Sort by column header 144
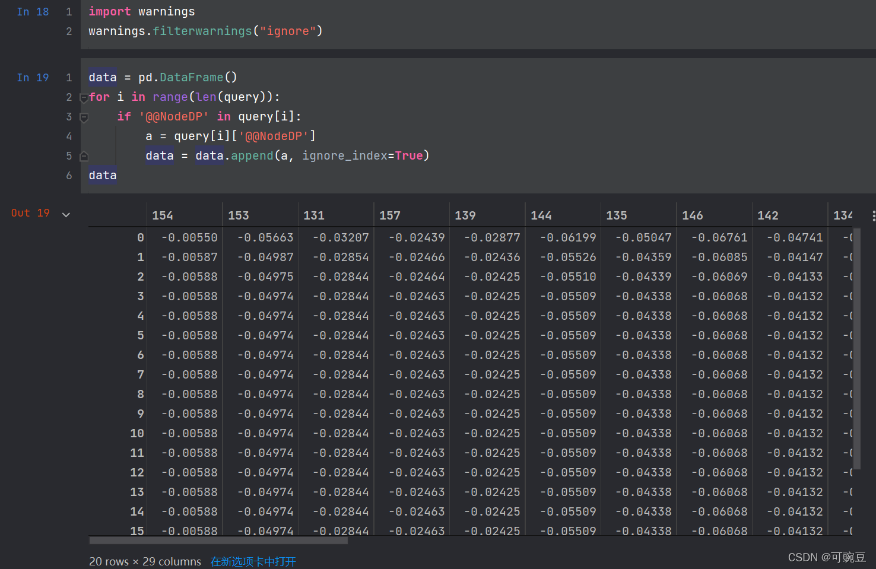 tap(541, 215)
